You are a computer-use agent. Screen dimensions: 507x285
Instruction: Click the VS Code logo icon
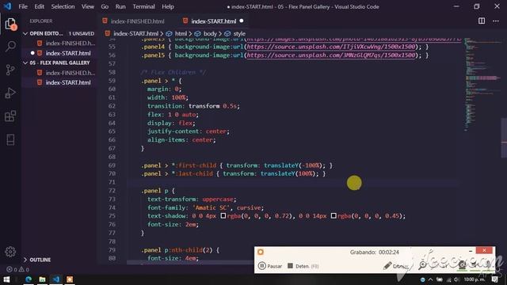click(x=7, y=6)
